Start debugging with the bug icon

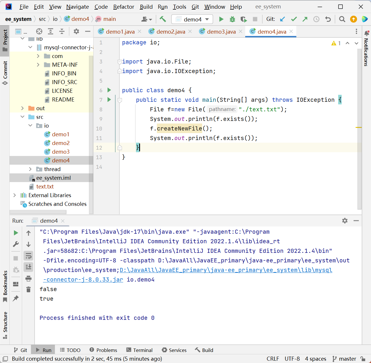coord(232,19)
